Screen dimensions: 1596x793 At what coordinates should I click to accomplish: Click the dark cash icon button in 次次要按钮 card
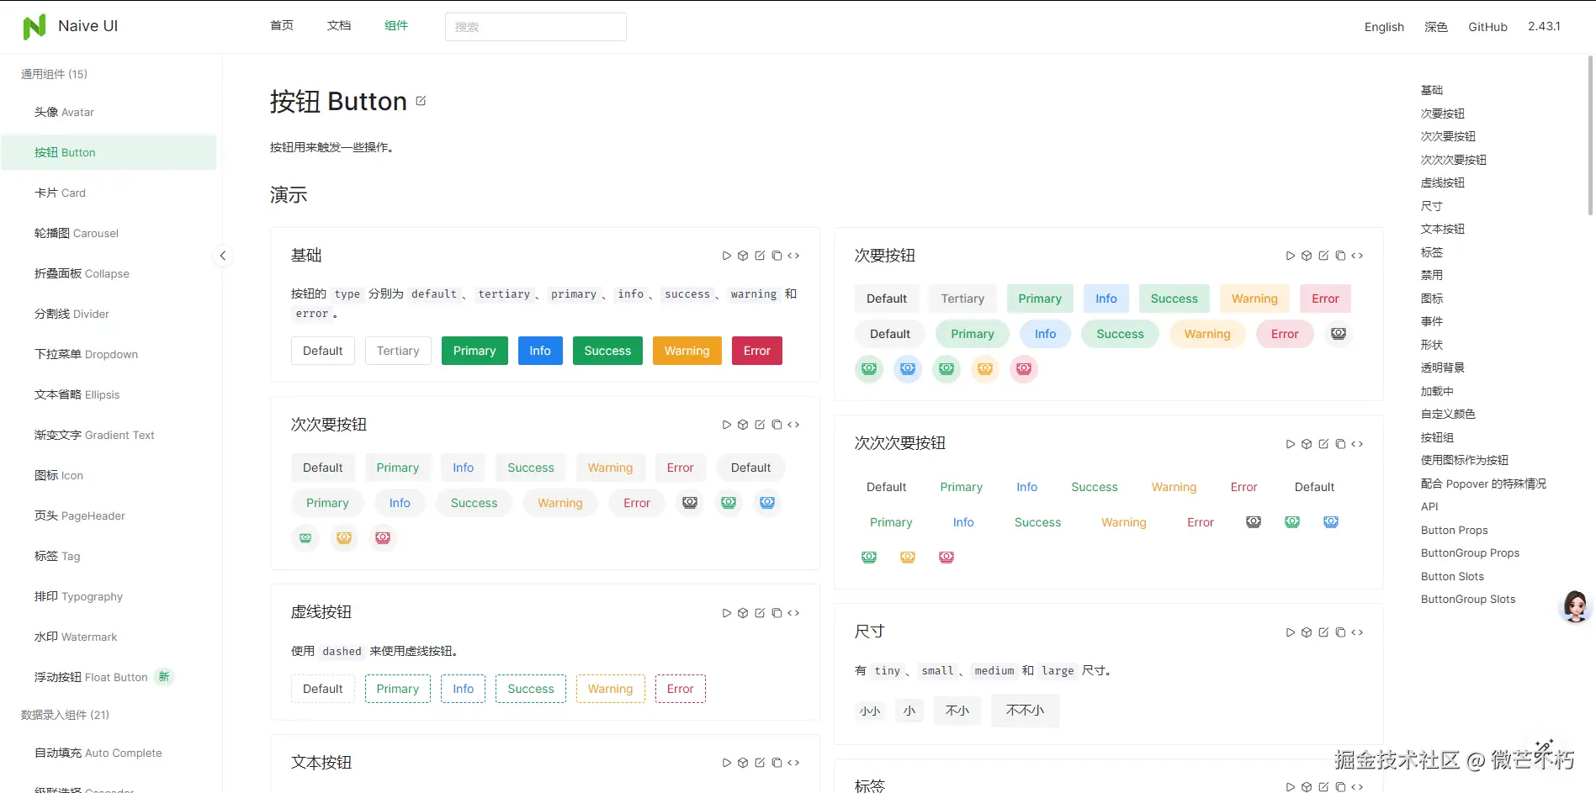pyautogui.click(x=690, y=503)
